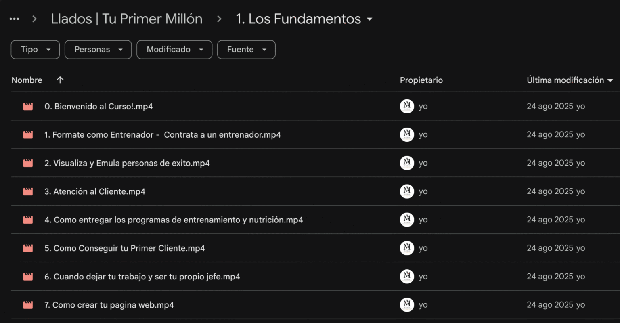This screenshot has width=620, height=323.
Task: Click video icon next to Visualiza y Emula
Action: 28,164
